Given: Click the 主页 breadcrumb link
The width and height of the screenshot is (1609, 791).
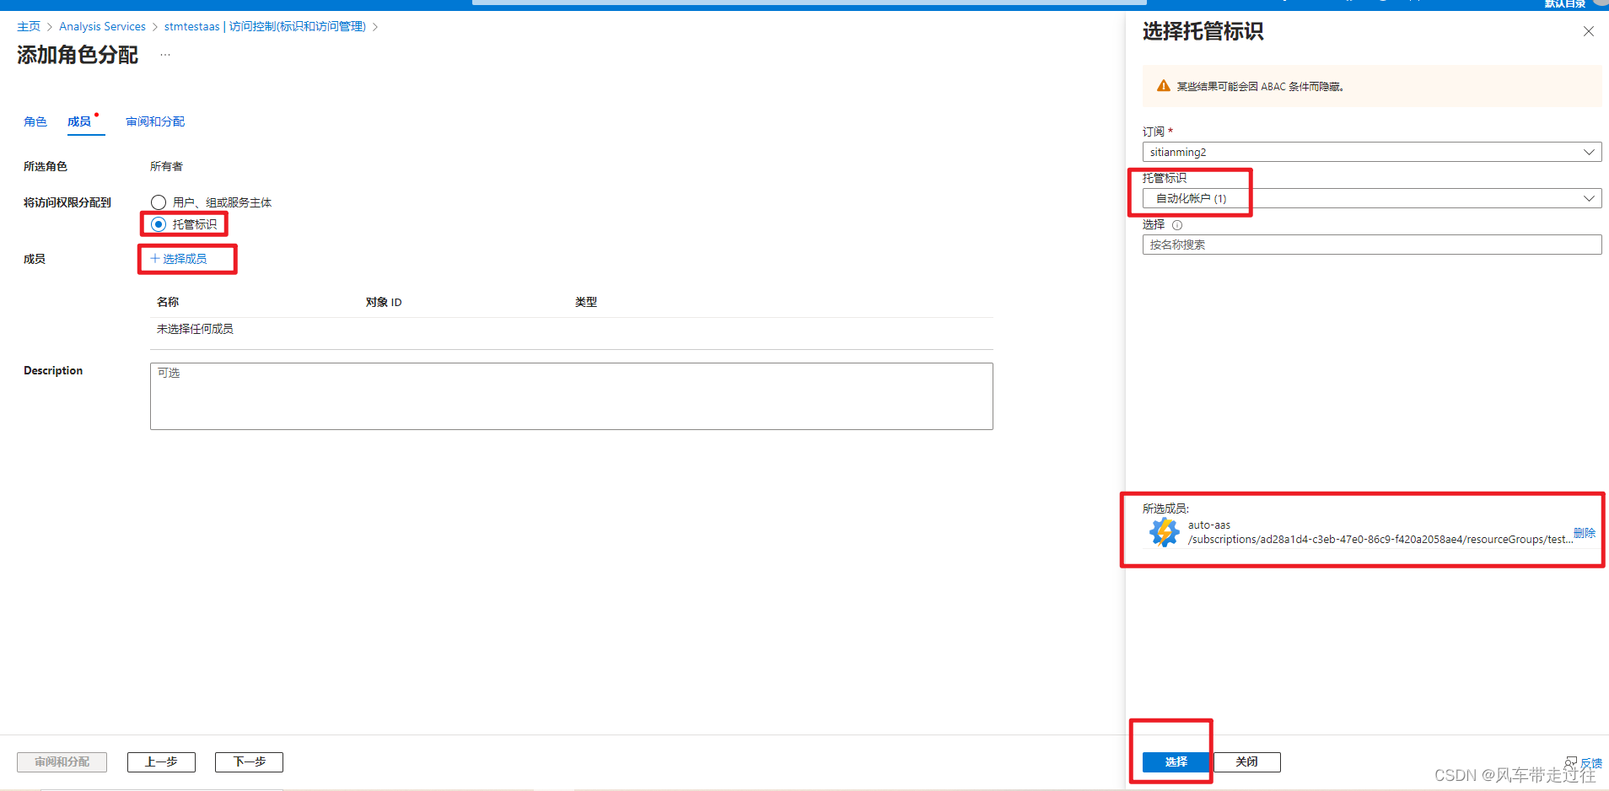Looking at the screenshot, I should click(29, 26).
